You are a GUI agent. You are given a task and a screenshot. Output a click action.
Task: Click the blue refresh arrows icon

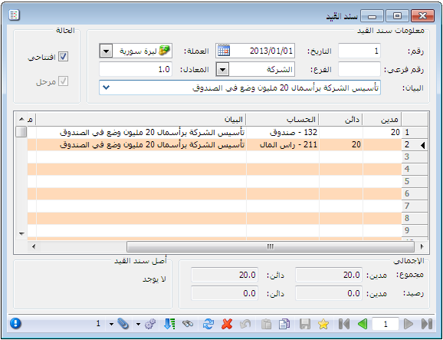coord(208,324)
